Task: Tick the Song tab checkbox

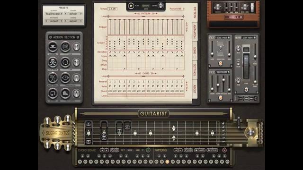Action: (x=195, y=57)
